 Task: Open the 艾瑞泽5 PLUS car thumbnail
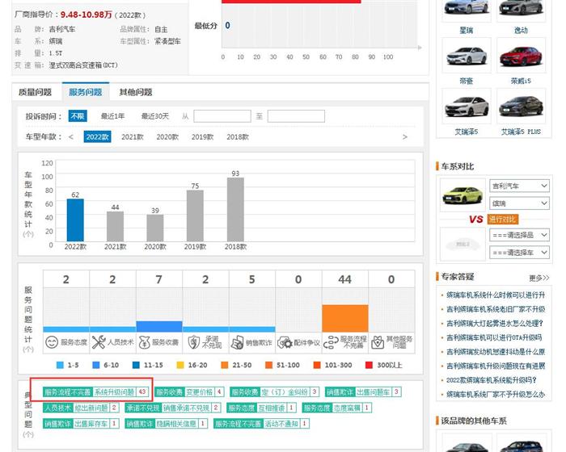521,107
